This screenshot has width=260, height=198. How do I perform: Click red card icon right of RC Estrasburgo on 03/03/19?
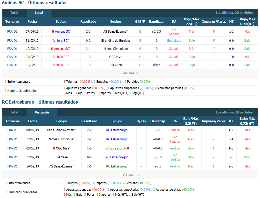click(128, 148)
